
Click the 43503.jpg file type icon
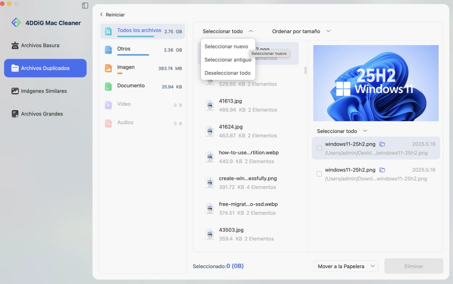click(210, 235)
